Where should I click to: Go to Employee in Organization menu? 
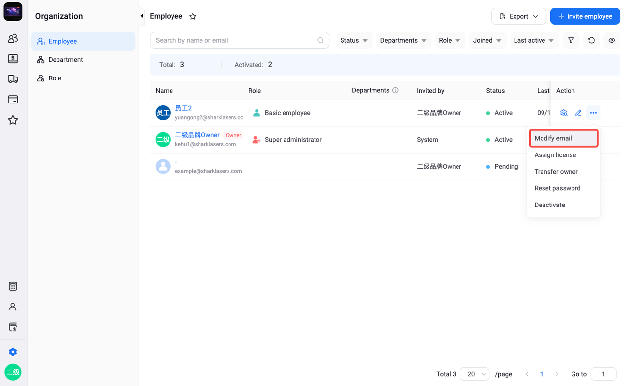(83, 41)
